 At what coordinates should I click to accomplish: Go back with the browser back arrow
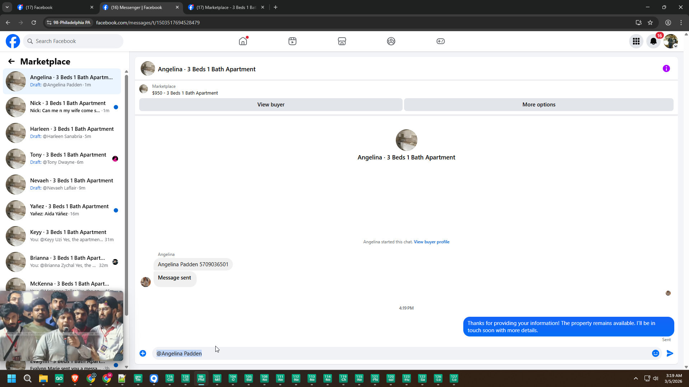(8, 23)
